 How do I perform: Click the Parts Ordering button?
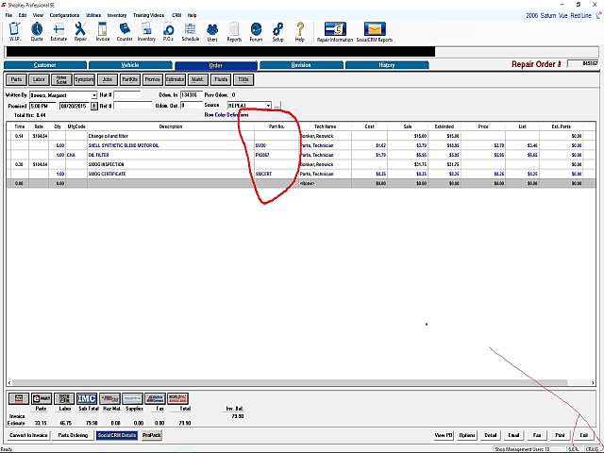point(73,435)
